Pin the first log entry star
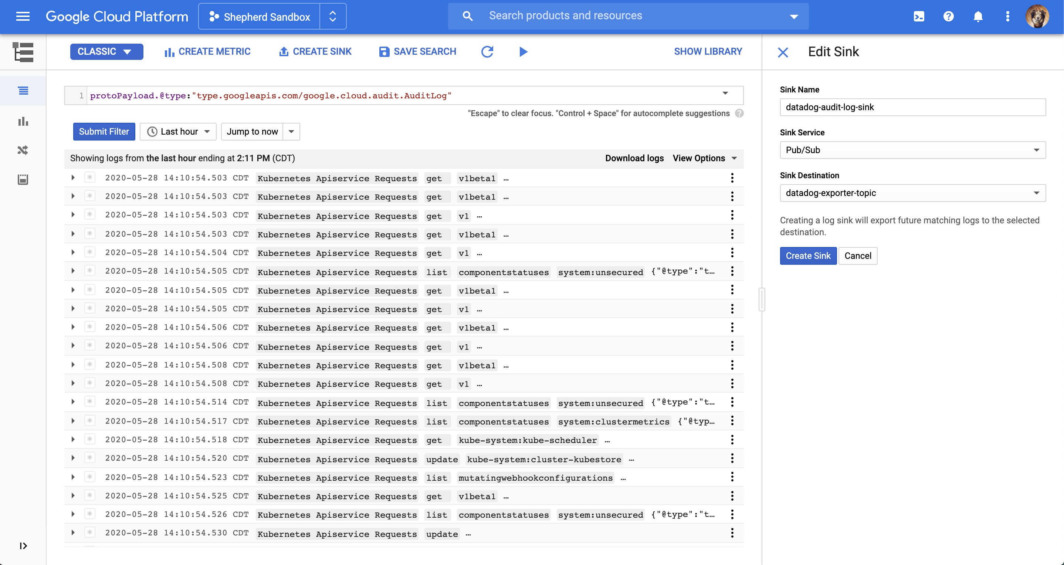 pyautogui.click(x=89, y=177)
